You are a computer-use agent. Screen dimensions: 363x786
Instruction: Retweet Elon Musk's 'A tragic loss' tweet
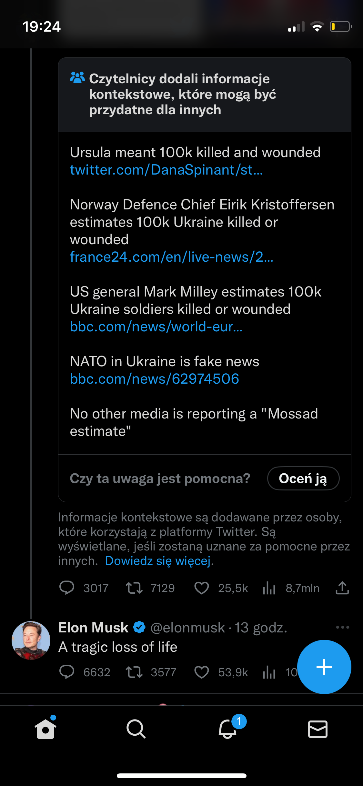[x=134, y=672]
